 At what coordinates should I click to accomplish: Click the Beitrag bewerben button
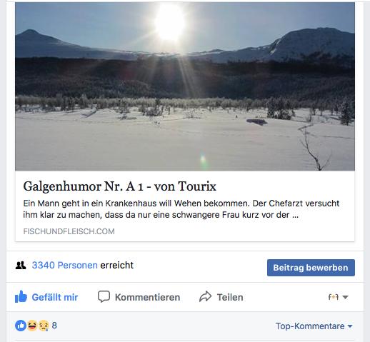(311, 268)
